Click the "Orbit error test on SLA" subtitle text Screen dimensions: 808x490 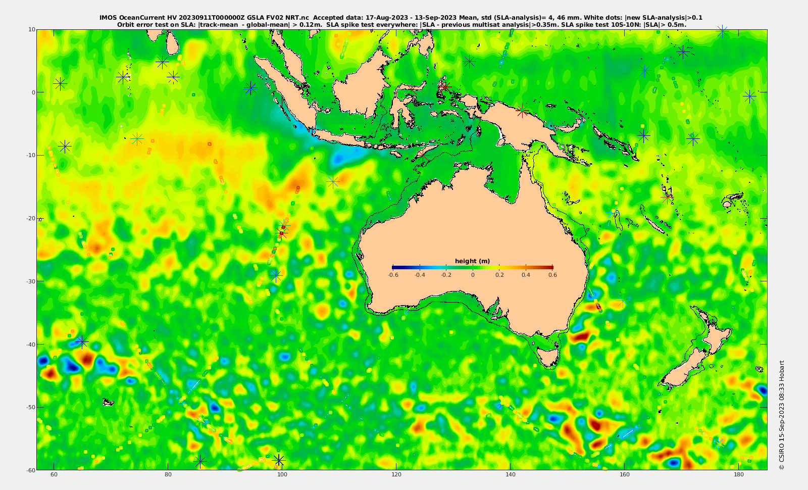(x=157, y=24)
